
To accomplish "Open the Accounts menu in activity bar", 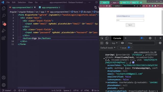I will click(4, 78).
